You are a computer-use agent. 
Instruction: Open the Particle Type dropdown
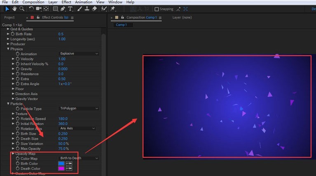(79, 109)
